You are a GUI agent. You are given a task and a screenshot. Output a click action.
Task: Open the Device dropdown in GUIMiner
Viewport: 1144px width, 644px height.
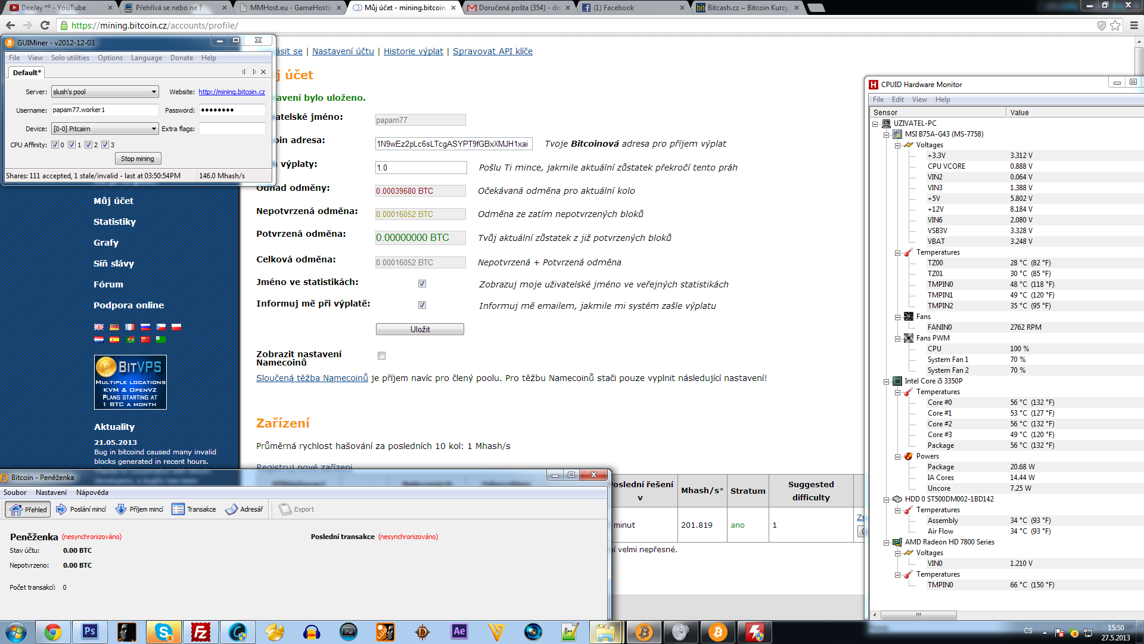[105, 129]
